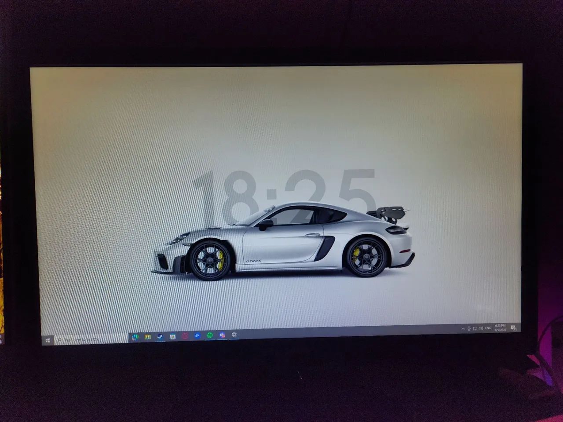563x422 pixels.
Task: Open the taskbar clock showing 6:25 PM
Action: click(500, 327)
